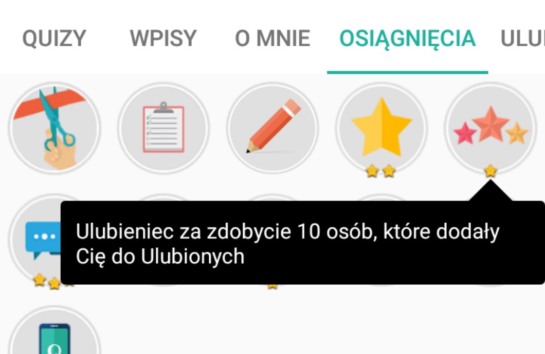Select the single yellow star badge

382,128
